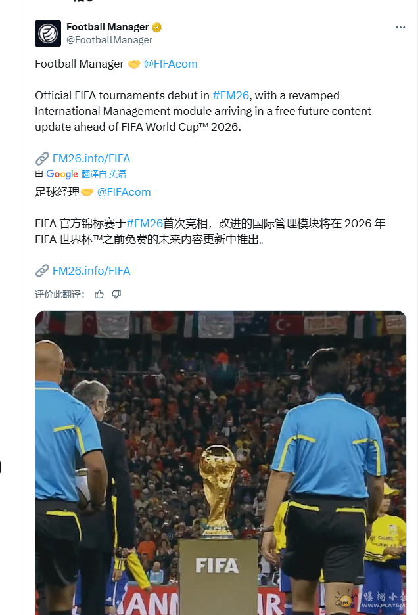Click the chain icon beside first FM26.info link

click(x=42, y=158)
